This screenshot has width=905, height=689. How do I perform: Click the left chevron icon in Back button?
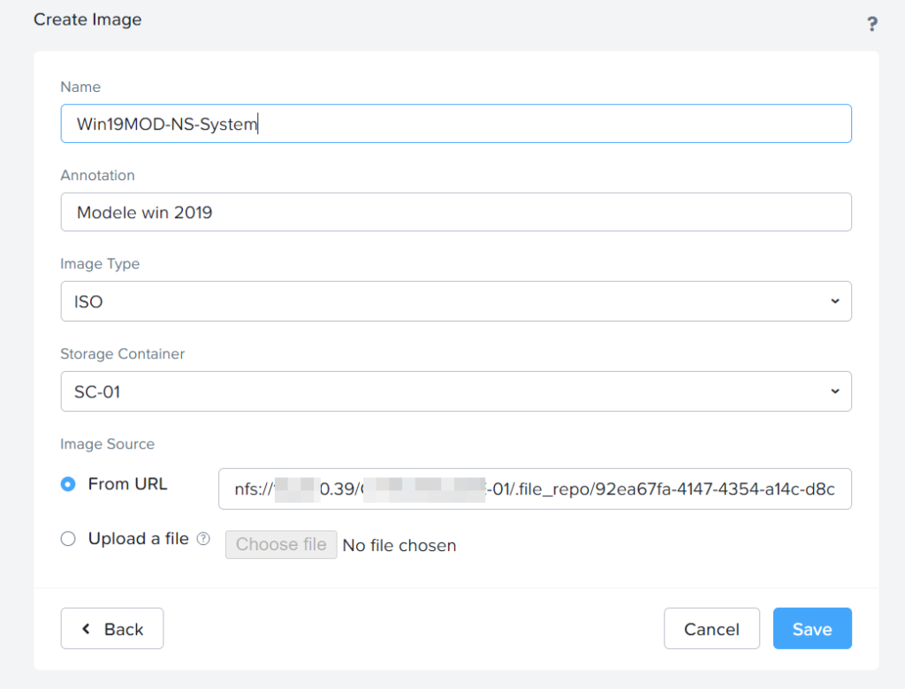(86, 629)
